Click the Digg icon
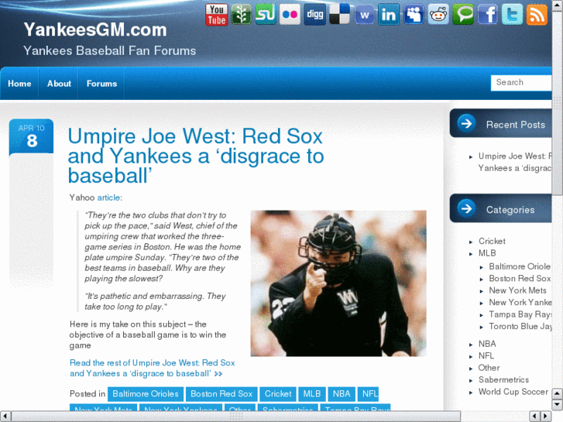 (314, 15)
